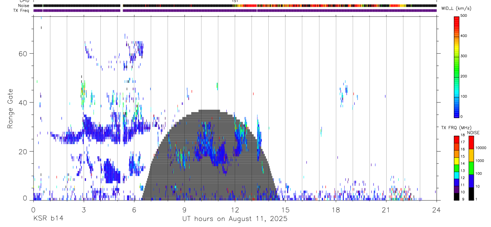This screenshot has height=227, width=491.
Task: Click the blue segment of NOISE legend
Action: [x=471, y=181]
